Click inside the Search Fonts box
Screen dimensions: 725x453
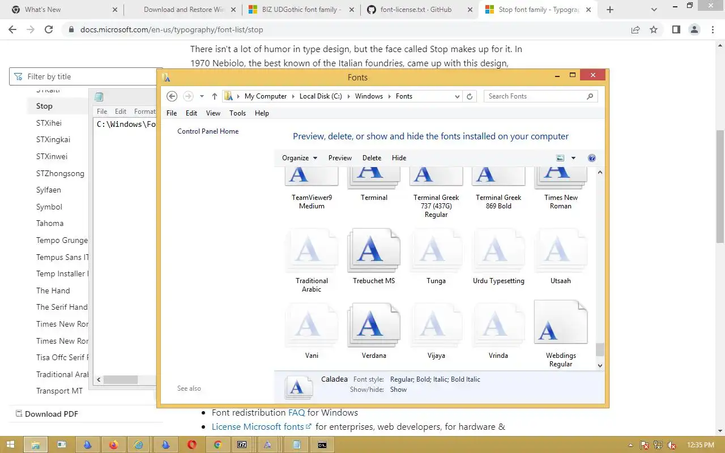(535, 96)
